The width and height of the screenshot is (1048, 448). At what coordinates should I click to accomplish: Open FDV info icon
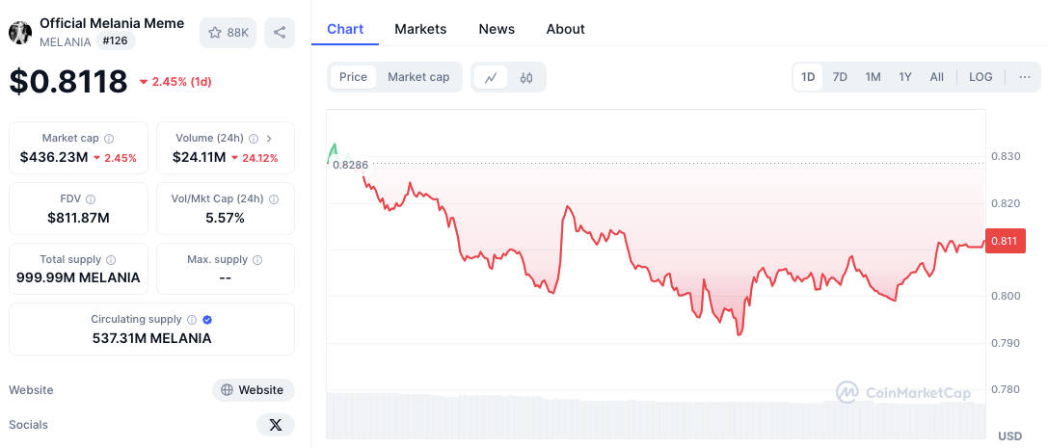tap(91, 199)
